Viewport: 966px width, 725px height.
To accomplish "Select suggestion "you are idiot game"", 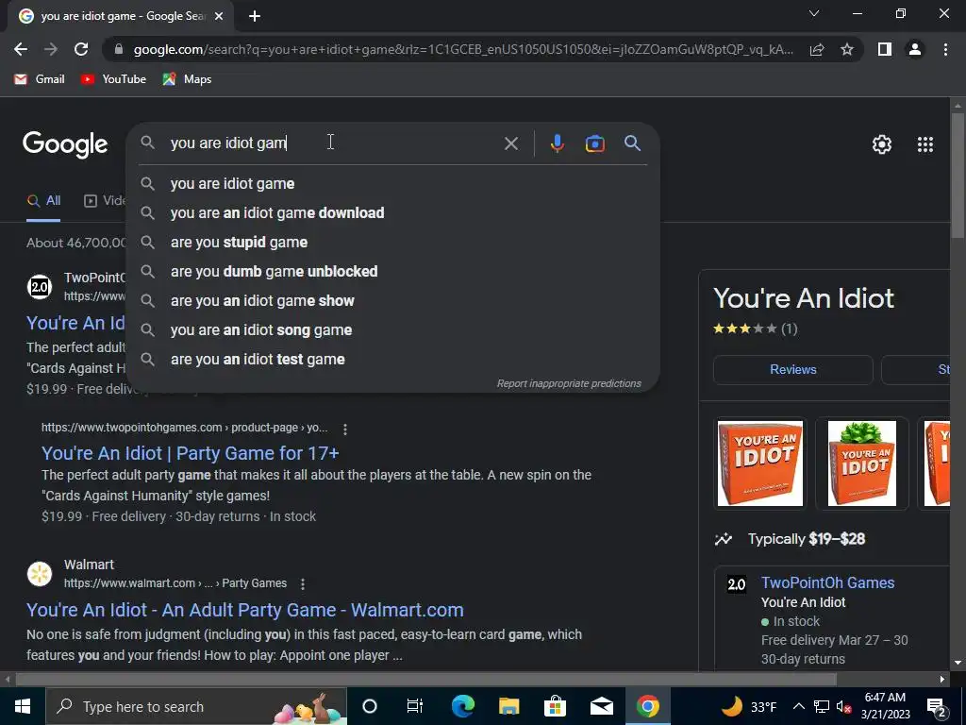I will [x=392, y=184].
